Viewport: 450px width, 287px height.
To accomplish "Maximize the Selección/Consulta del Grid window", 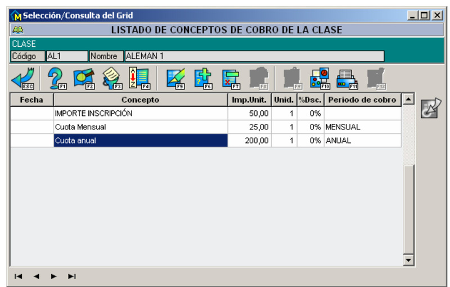I will [424, 15].
